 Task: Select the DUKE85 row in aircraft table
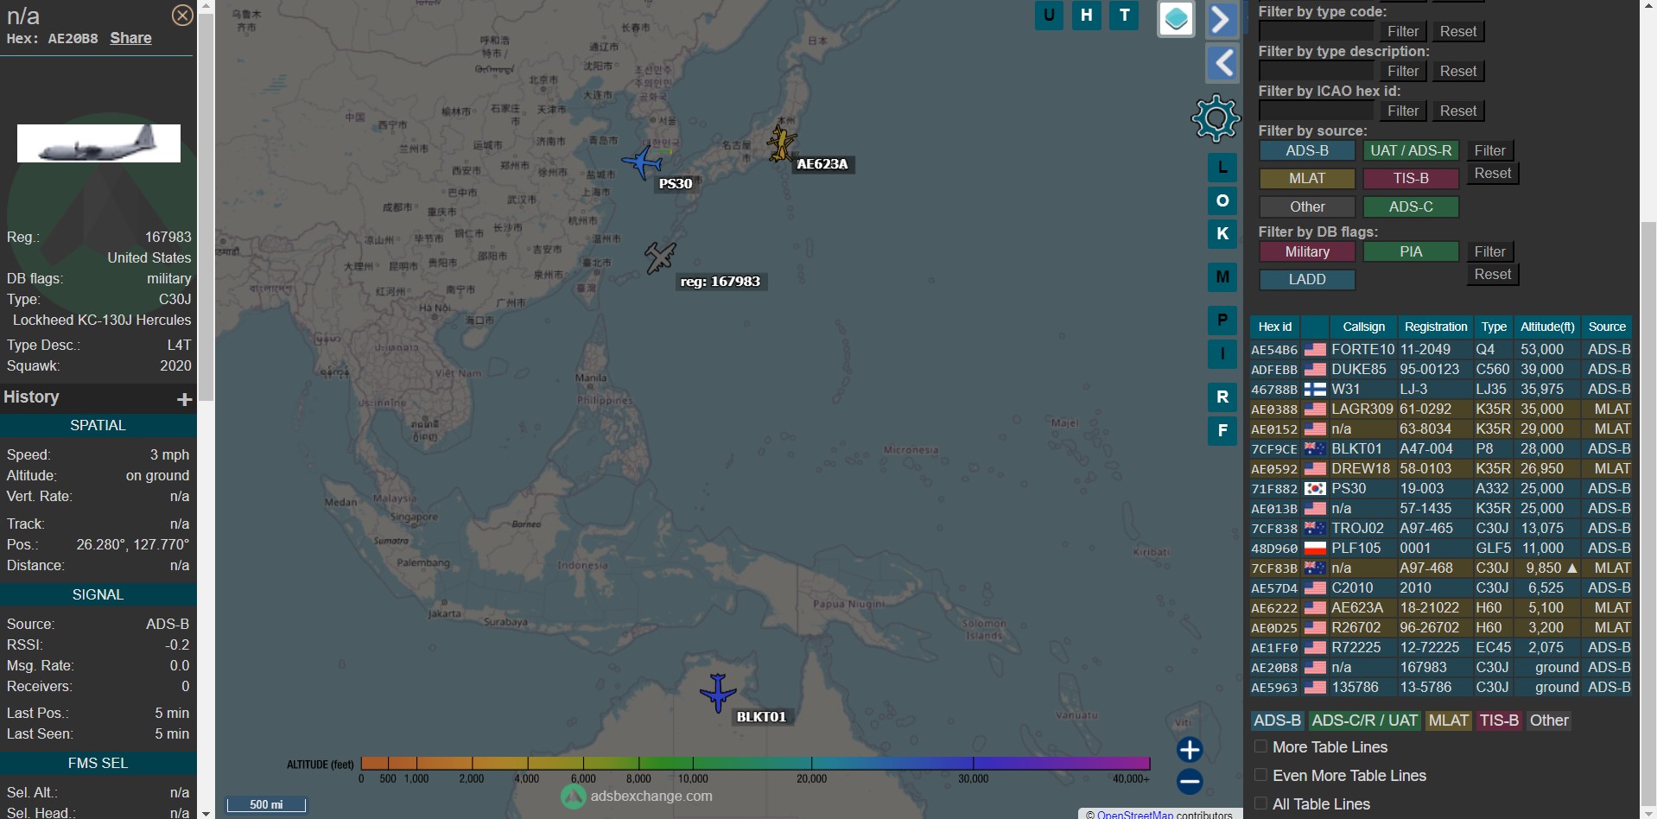tap(1441, 369)
